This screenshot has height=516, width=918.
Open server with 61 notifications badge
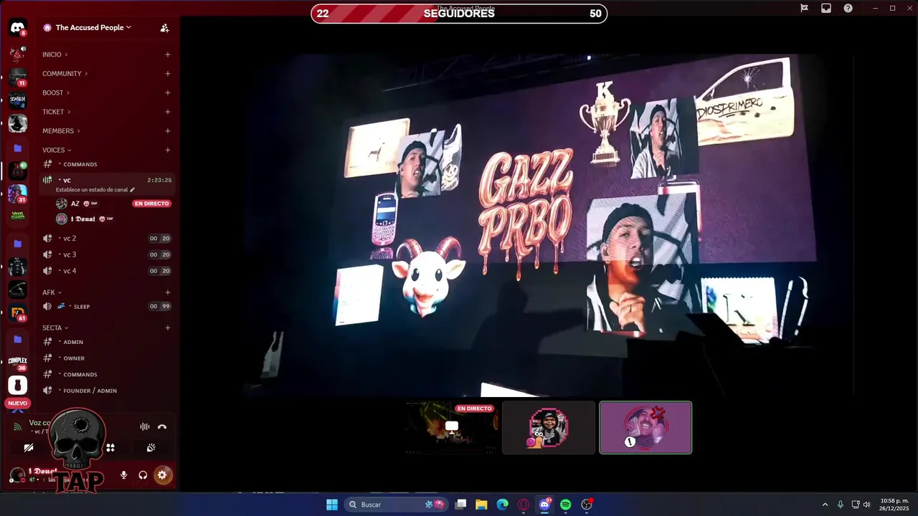pyautogui.click(x=17, y=312)
